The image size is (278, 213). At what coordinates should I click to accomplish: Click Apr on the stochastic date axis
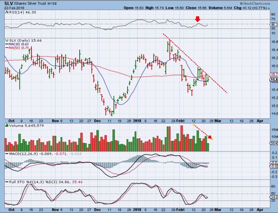(x=260, y=210)
